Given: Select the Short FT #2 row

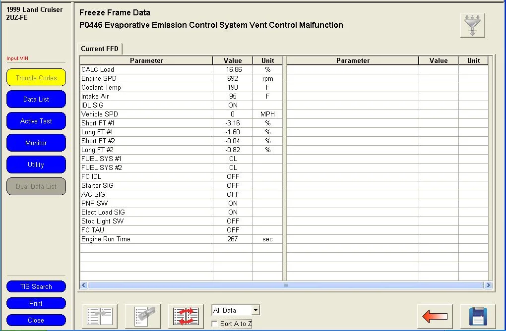Looking at the screenshot, I should (x=182, y=141).
